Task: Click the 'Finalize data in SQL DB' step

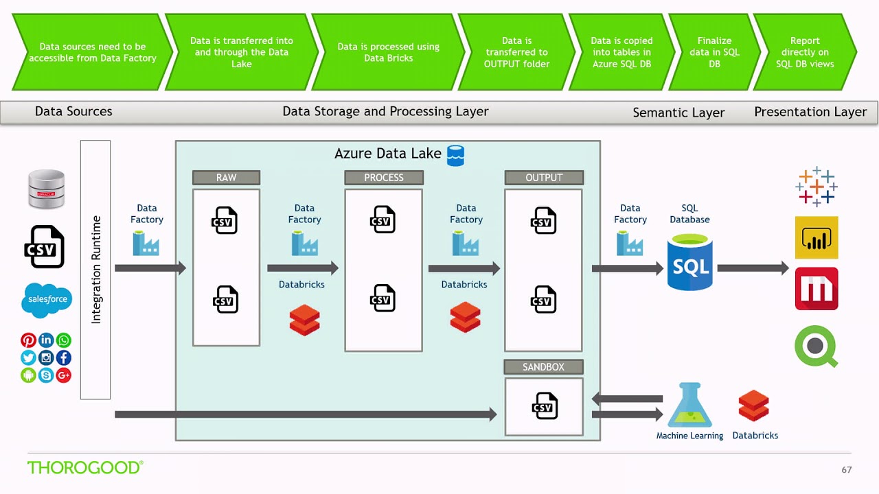Action: pos(714,52)
